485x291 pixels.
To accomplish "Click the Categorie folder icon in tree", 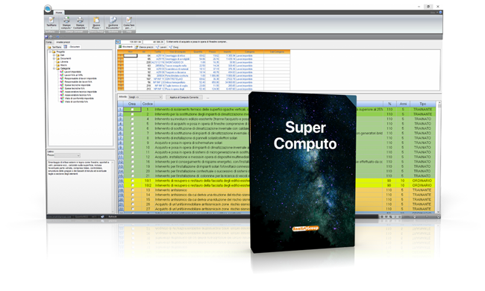I will 58,69.
